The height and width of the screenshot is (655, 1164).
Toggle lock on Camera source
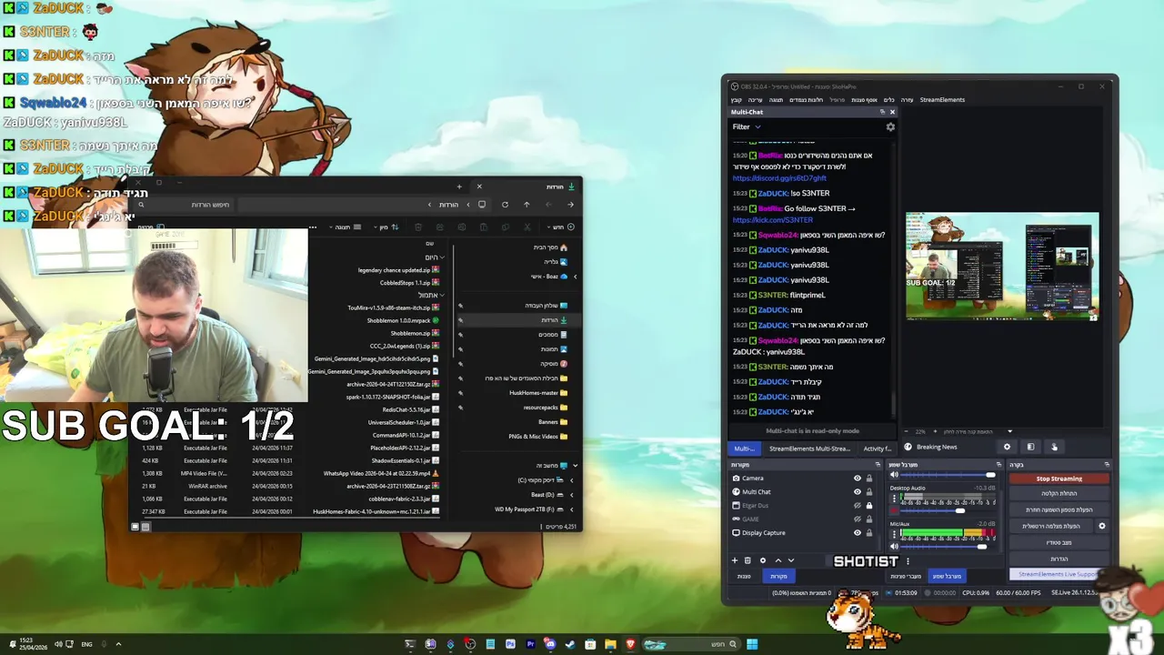click(868, 478)
